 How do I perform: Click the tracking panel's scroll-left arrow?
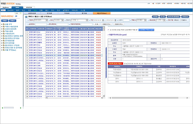[110, 98]
